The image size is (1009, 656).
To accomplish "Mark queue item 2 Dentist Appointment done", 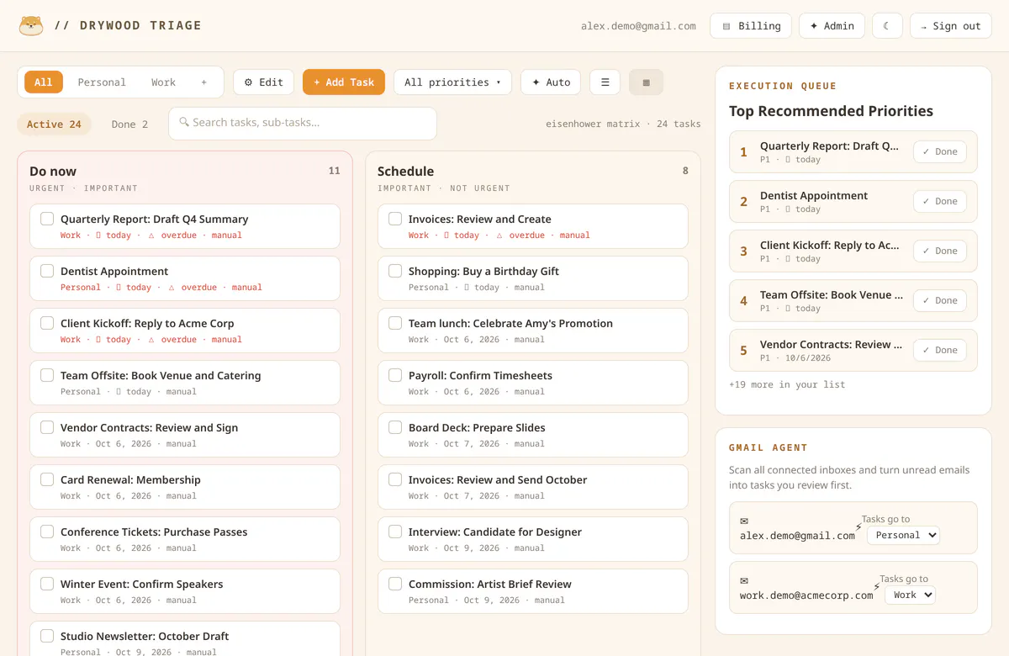I will point(940,201).
